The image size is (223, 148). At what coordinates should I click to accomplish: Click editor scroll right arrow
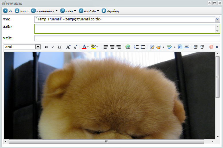point(212,141)
